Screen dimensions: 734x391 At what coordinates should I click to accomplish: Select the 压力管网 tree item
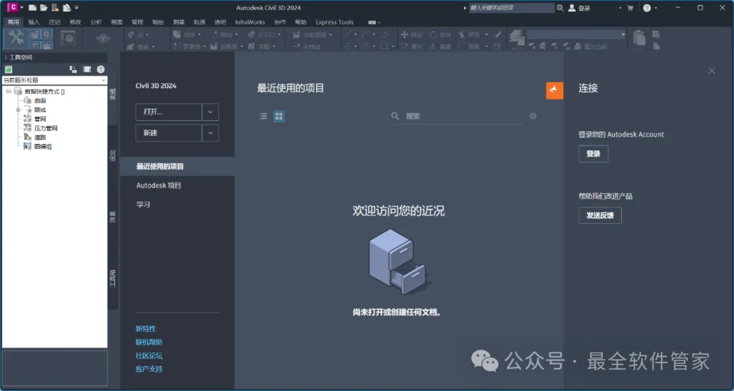46,128
